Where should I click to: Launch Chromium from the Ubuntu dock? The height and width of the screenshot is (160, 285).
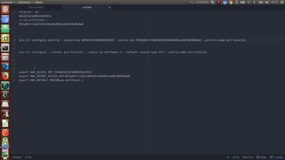(x=5, y=19)
